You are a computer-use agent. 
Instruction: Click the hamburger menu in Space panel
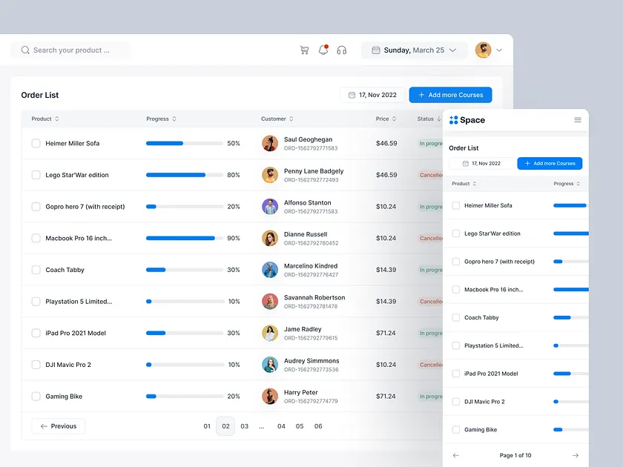[578, 120]
